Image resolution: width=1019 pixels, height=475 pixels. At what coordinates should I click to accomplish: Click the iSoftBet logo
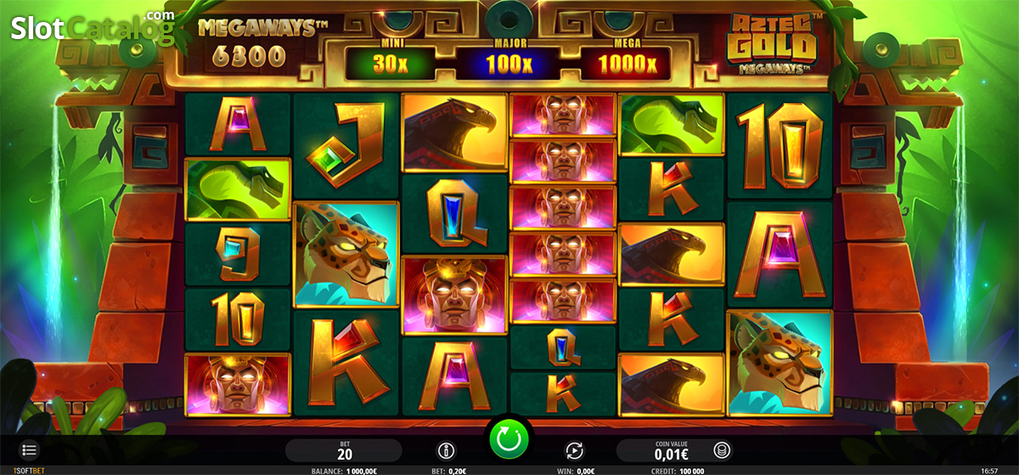click(19, 469)
